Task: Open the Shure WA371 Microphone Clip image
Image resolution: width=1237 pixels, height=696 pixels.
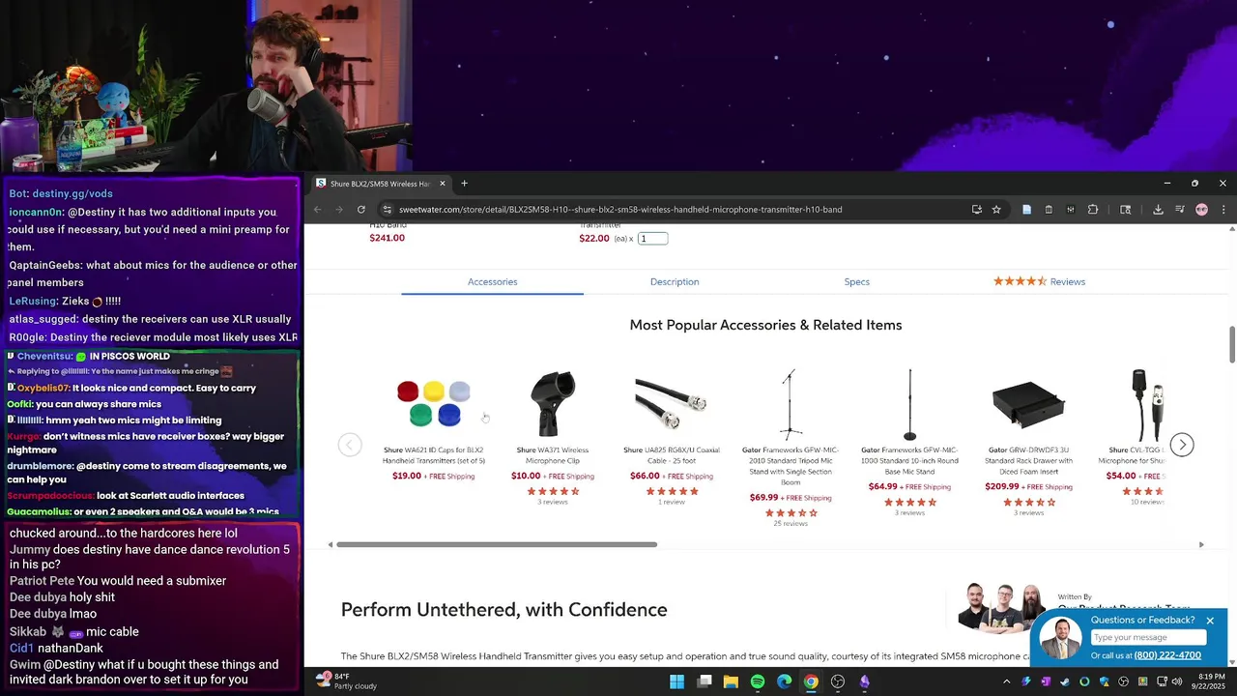Action: click(x=553, y=403)
